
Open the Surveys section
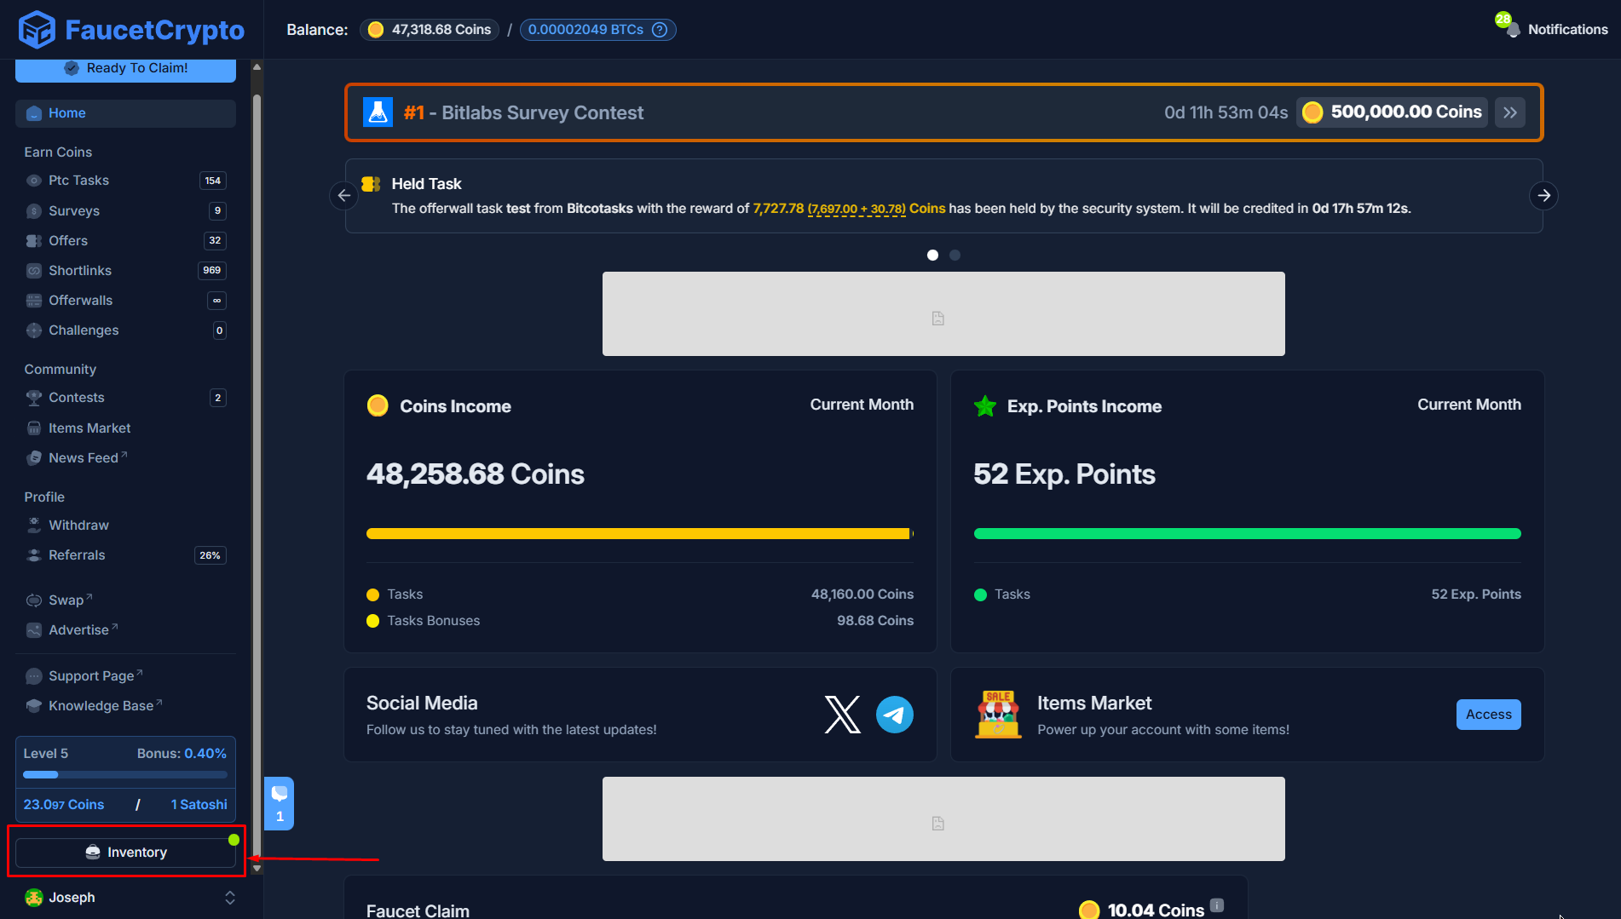[x=76, y=210]
